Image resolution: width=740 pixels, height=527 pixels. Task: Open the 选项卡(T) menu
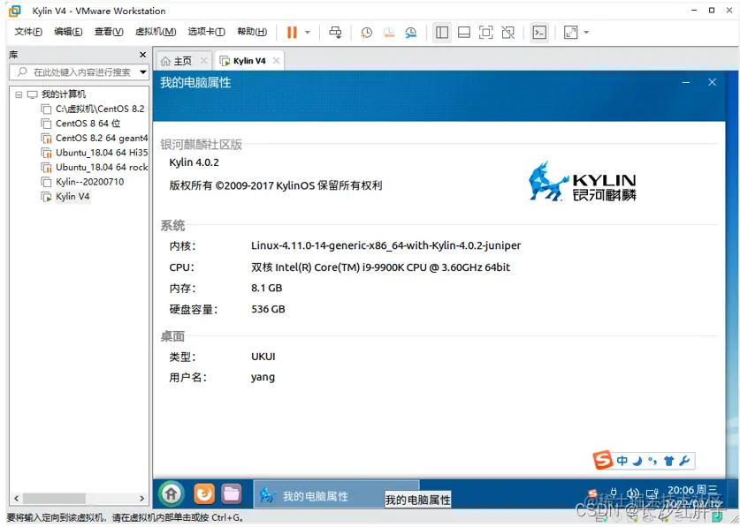tap(206, 32)
